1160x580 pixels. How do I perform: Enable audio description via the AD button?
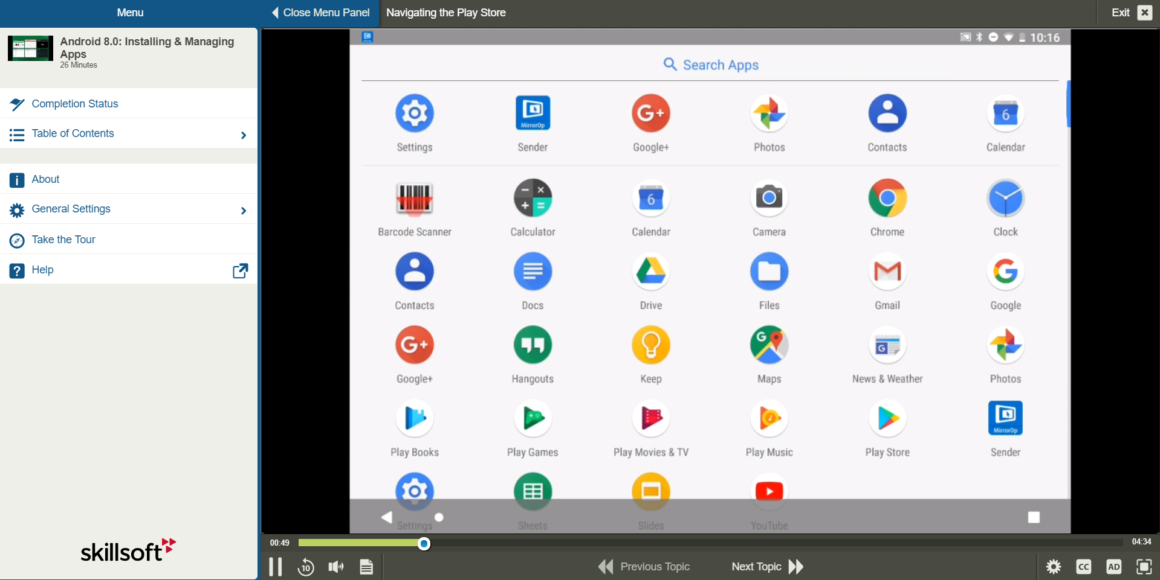coord(1114,566)
